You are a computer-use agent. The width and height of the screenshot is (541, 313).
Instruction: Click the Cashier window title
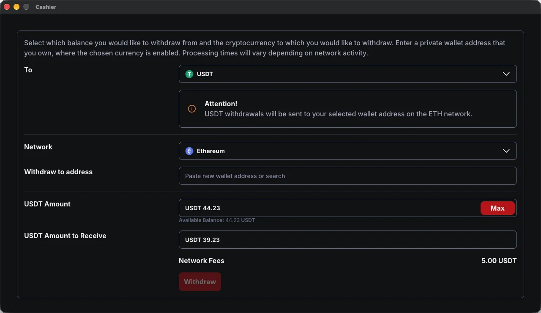pyautogui.click(x=46, y=7)
